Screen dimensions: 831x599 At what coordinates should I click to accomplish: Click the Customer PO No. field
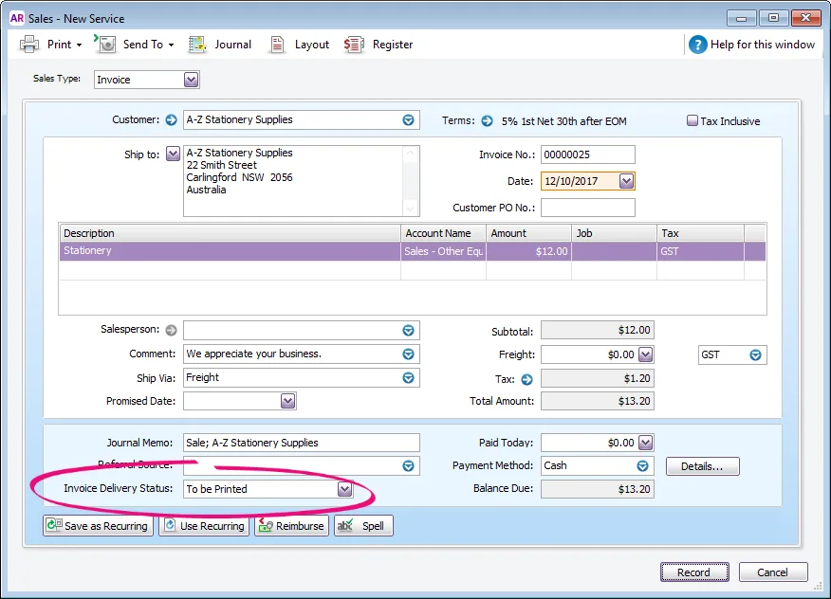pos(588,208)
